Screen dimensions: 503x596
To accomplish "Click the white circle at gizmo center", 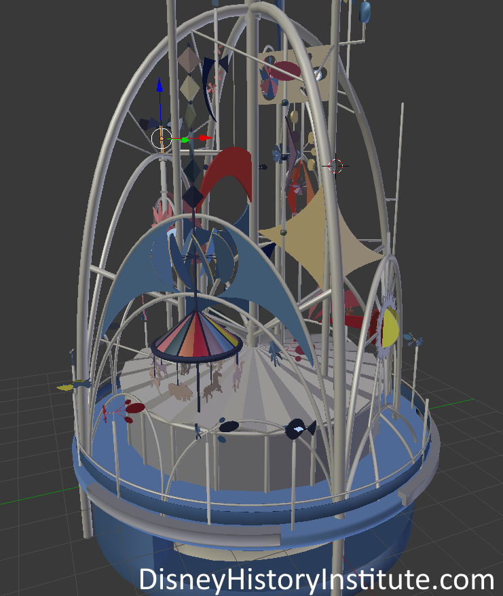I will click(162, 139).
